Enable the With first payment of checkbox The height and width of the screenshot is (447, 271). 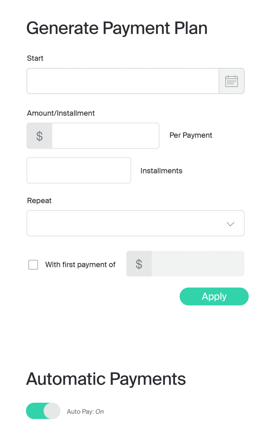[33, 265]
